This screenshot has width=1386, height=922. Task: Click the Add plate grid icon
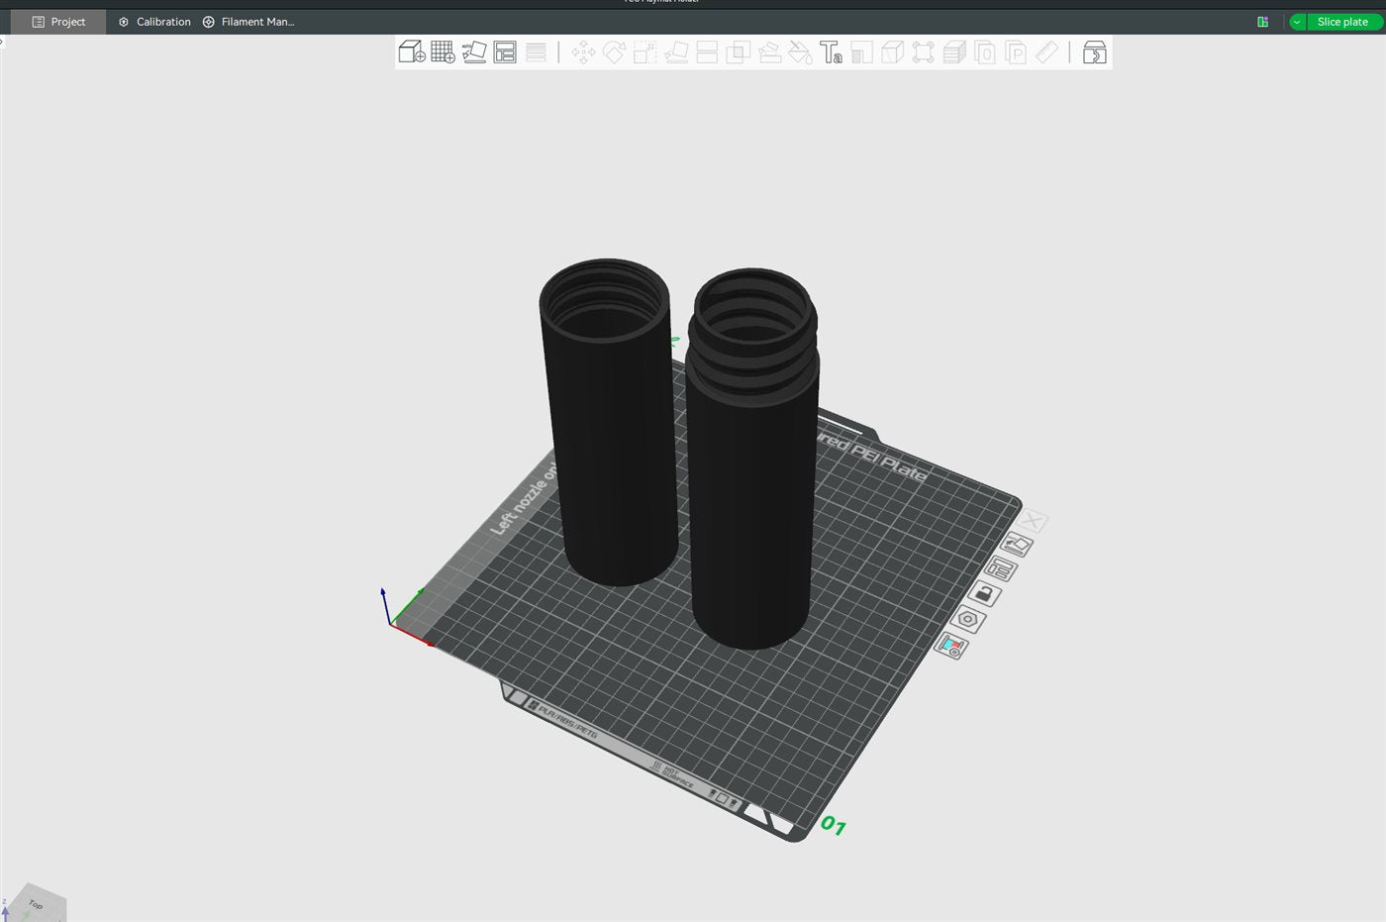point(443,51)
